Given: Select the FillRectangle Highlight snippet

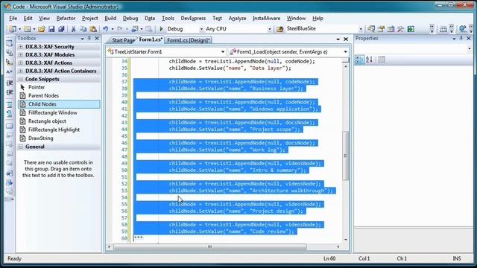Looking at the screenshot, I should [60, 130].
